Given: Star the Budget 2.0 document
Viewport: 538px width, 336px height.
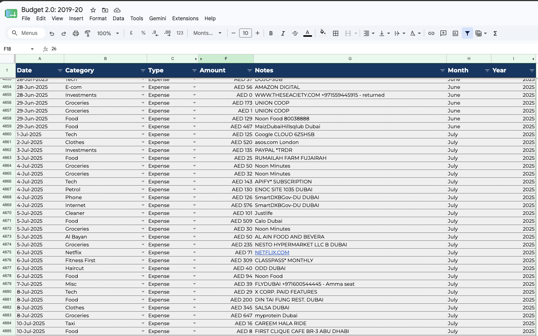Looking at the screenshot, I should 93,10.
